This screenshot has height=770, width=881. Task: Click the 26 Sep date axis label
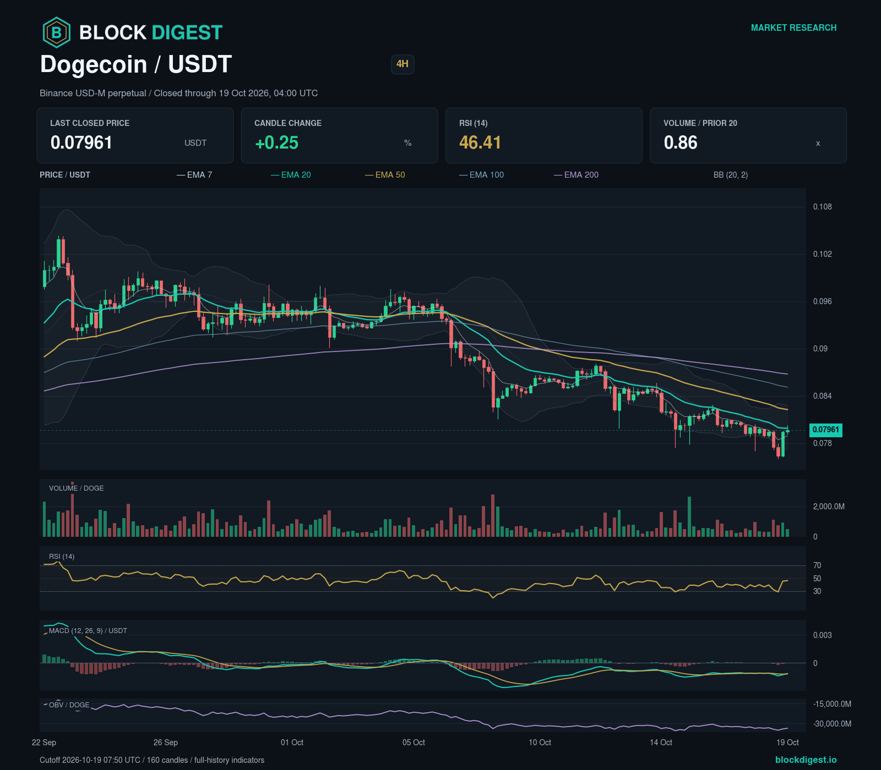point(166,742)
